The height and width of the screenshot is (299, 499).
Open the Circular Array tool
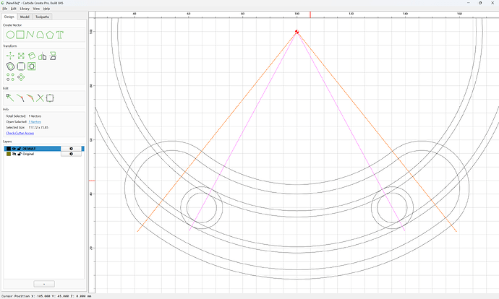(21, 77)
